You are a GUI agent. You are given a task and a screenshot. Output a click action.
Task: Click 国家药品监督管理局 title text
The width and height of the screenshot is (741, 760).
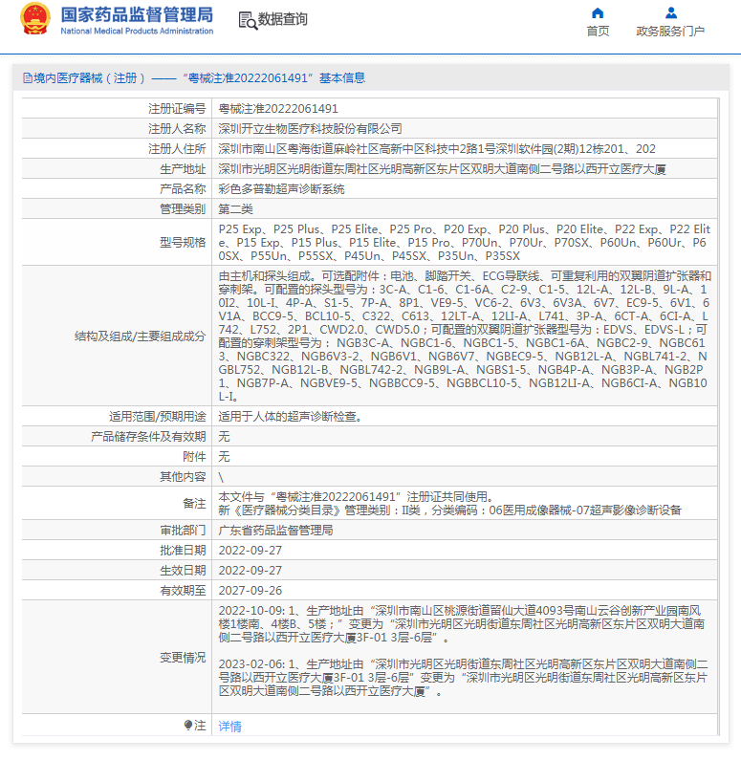click(x=137, y=14)
